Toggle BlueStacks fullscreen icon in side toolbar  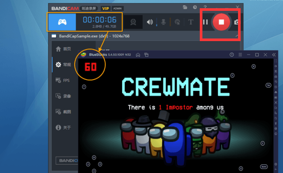tap(276, 61)
